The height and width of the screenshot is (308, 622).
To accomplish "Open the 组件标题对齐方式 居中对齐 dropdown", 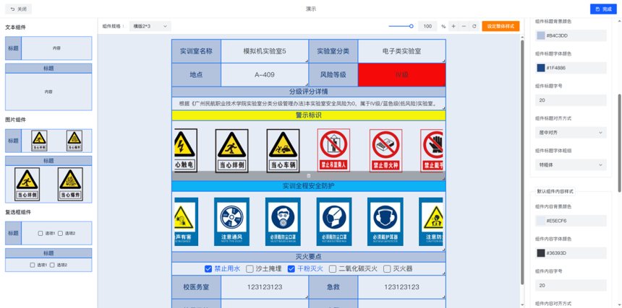I will 571,133.
